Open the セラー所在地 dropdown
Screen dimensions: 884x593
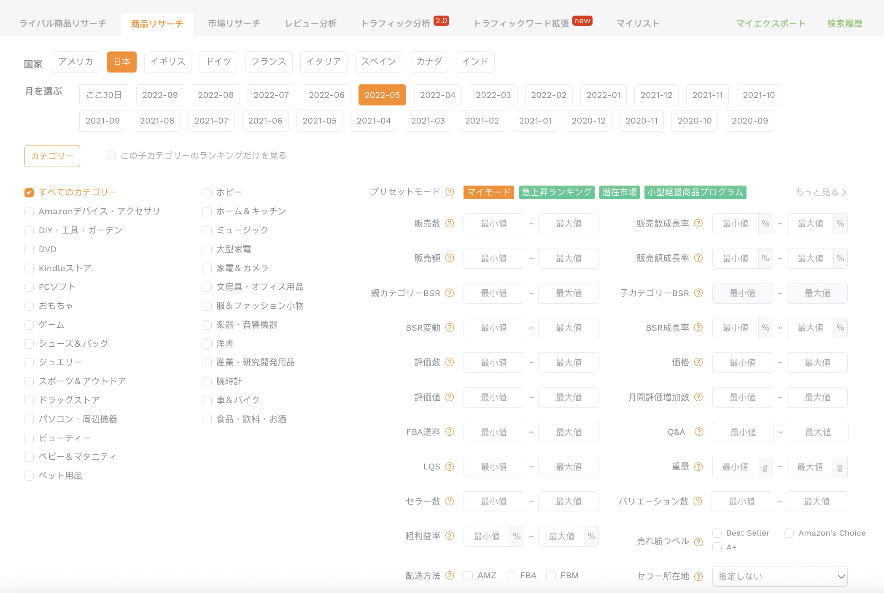[780, 576]
